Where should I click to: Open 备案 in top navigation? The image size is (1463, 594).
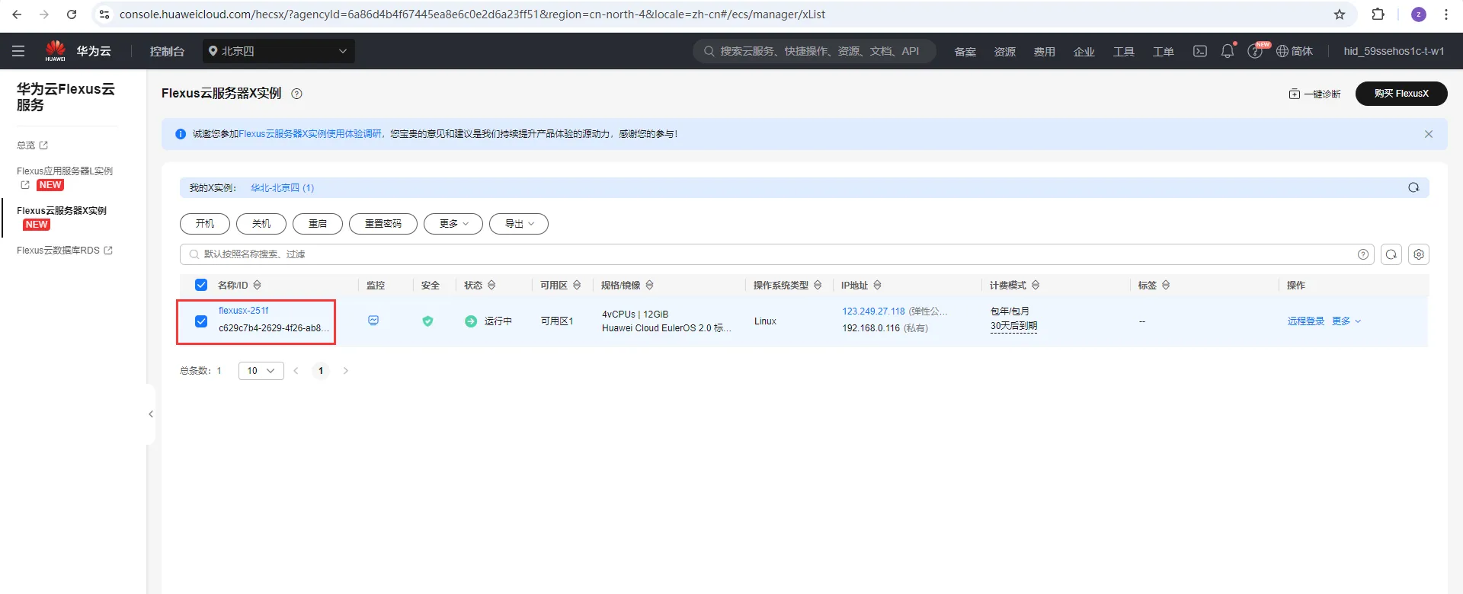click(x=965, y=51)
